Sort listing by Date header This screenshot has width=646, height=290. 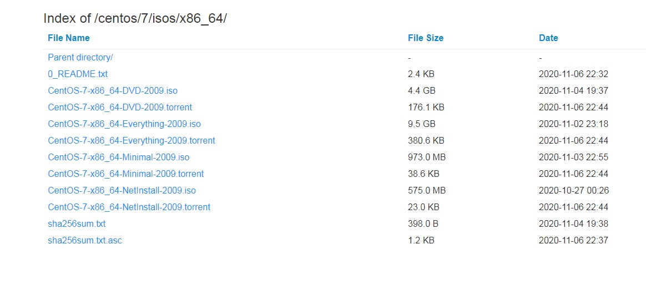point(548,38)
